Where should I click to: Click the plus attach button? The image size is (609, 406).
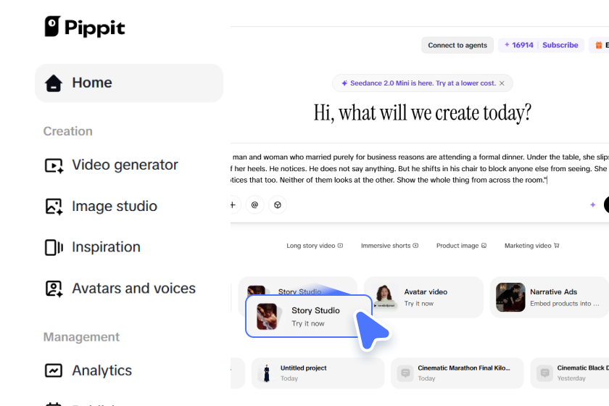(233, 204)
